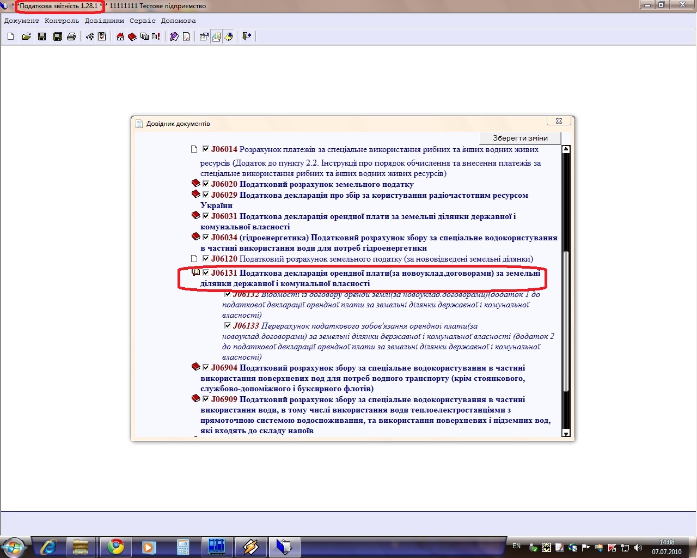Screen dimensions: 697x558
Task: Close the Довідник документів dialog
Action: (x=559, y=121)
